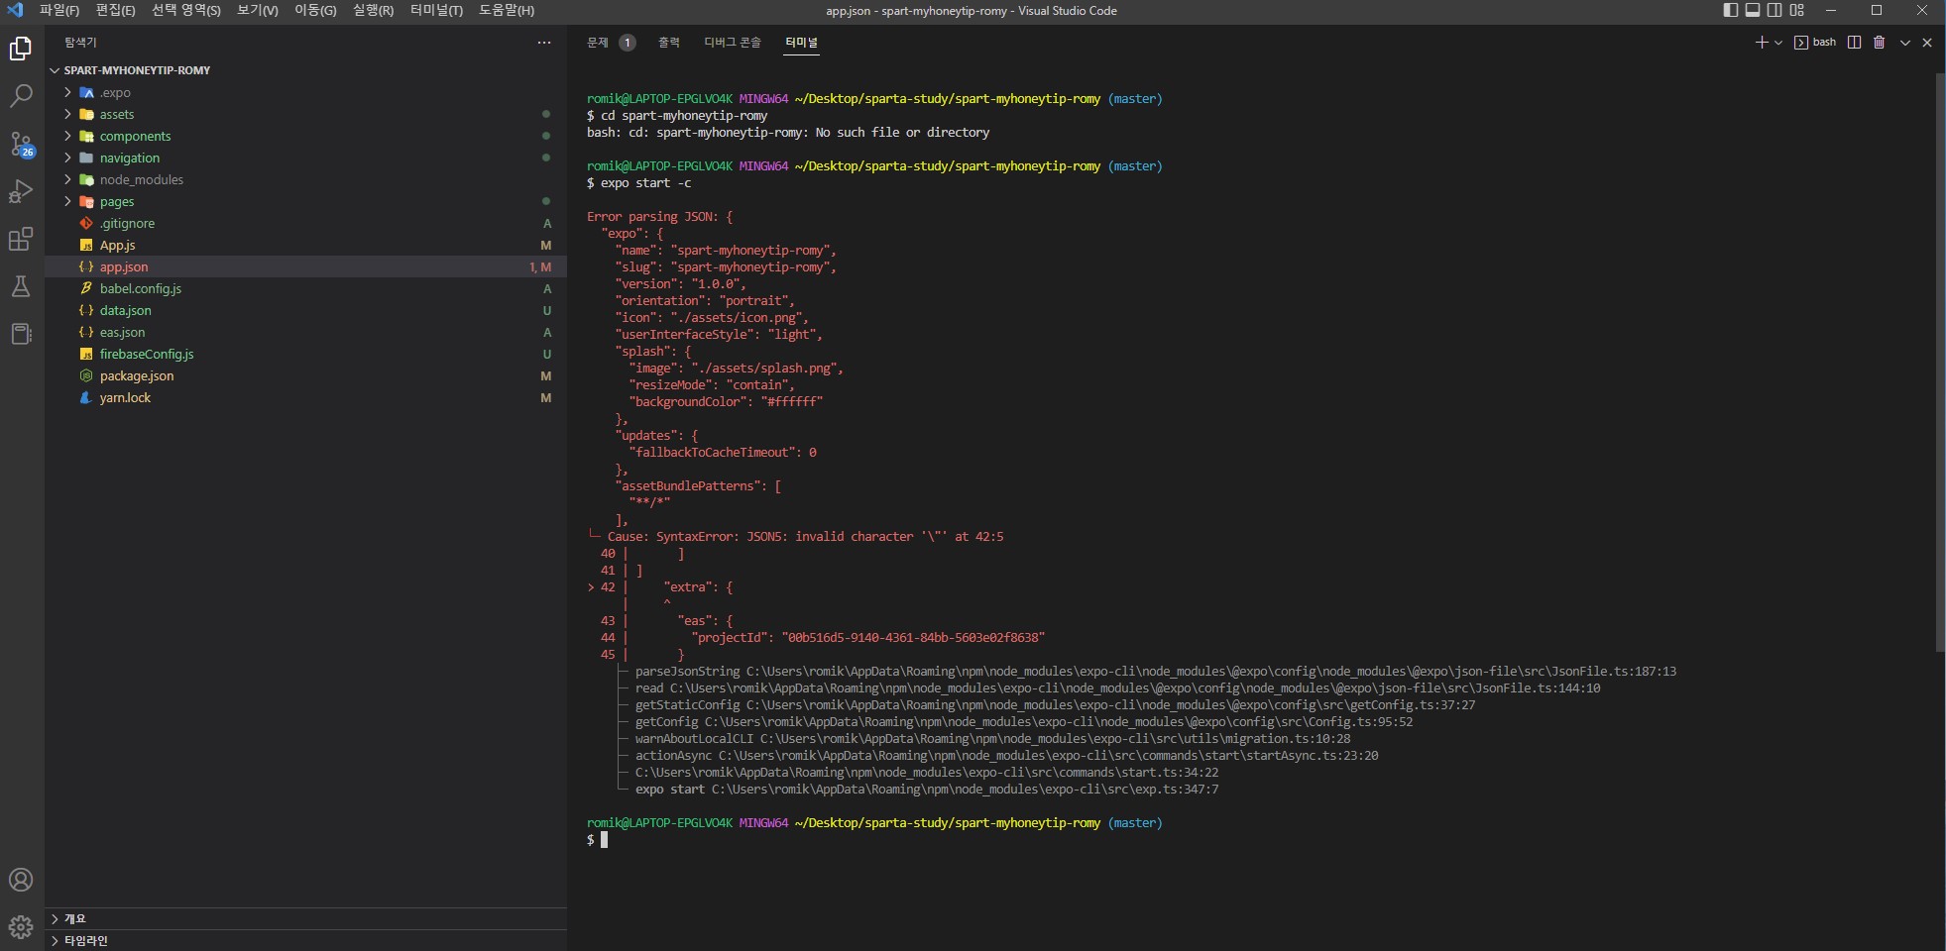Image resolution: width=1946 pixels, height=951 pixels.
Task: Maximize panel size with chevron
Action: pos(1905,43)
